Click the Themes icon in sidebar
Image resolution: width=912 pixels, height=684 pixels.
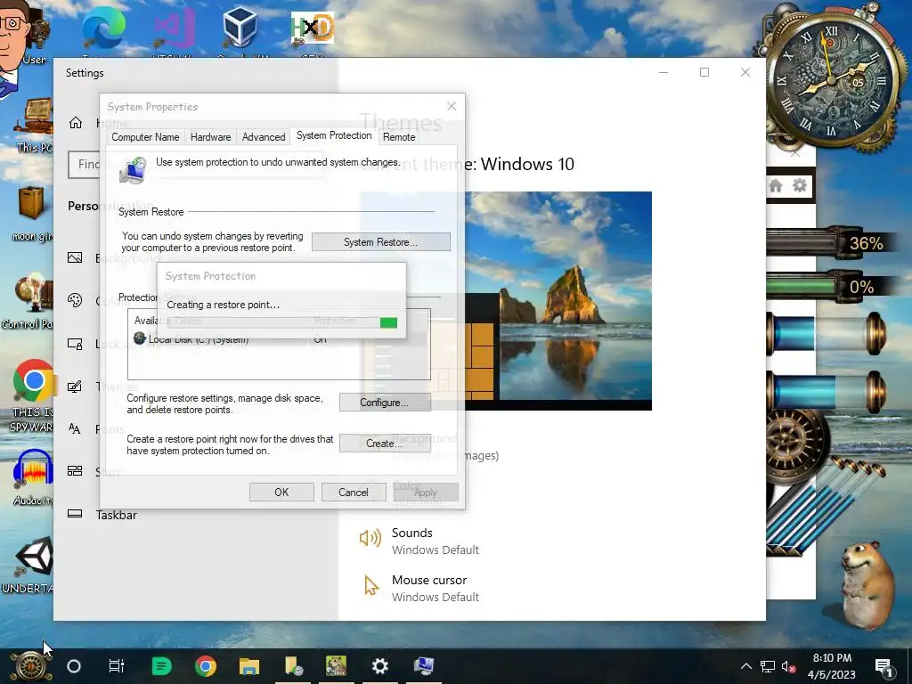click(x=75, y=387)
